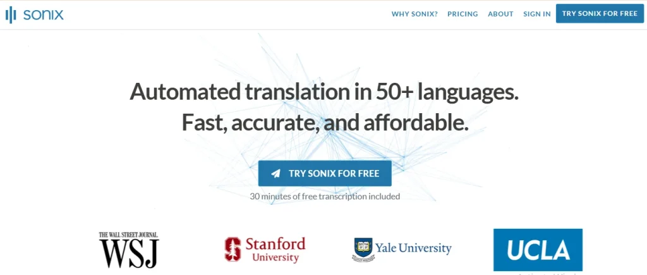Open the About navigation link
Image resolution: width=647 pixels, height=275 pixels.
click(500, 14)
